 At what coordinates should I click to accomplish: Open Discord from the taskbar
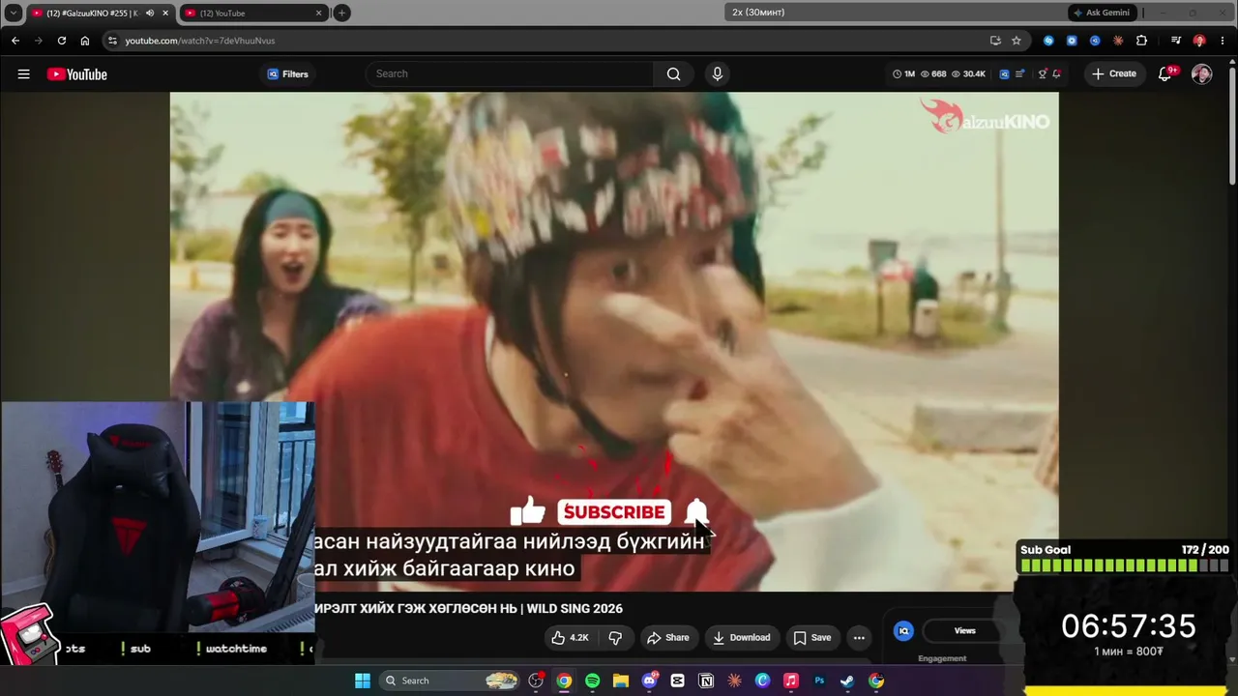(x=649, y=681)
